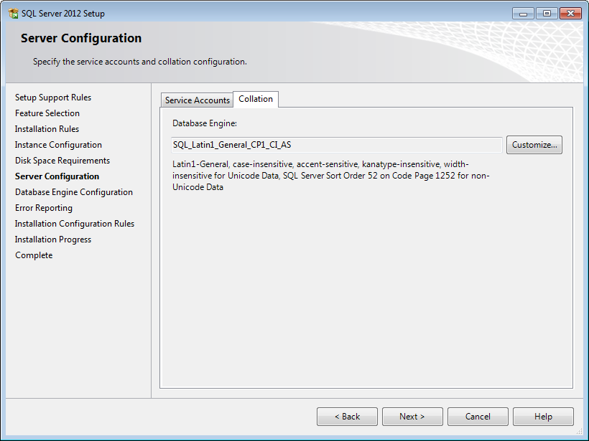Select the Database Engine Configuration step
589x441 pixels.
74,192
